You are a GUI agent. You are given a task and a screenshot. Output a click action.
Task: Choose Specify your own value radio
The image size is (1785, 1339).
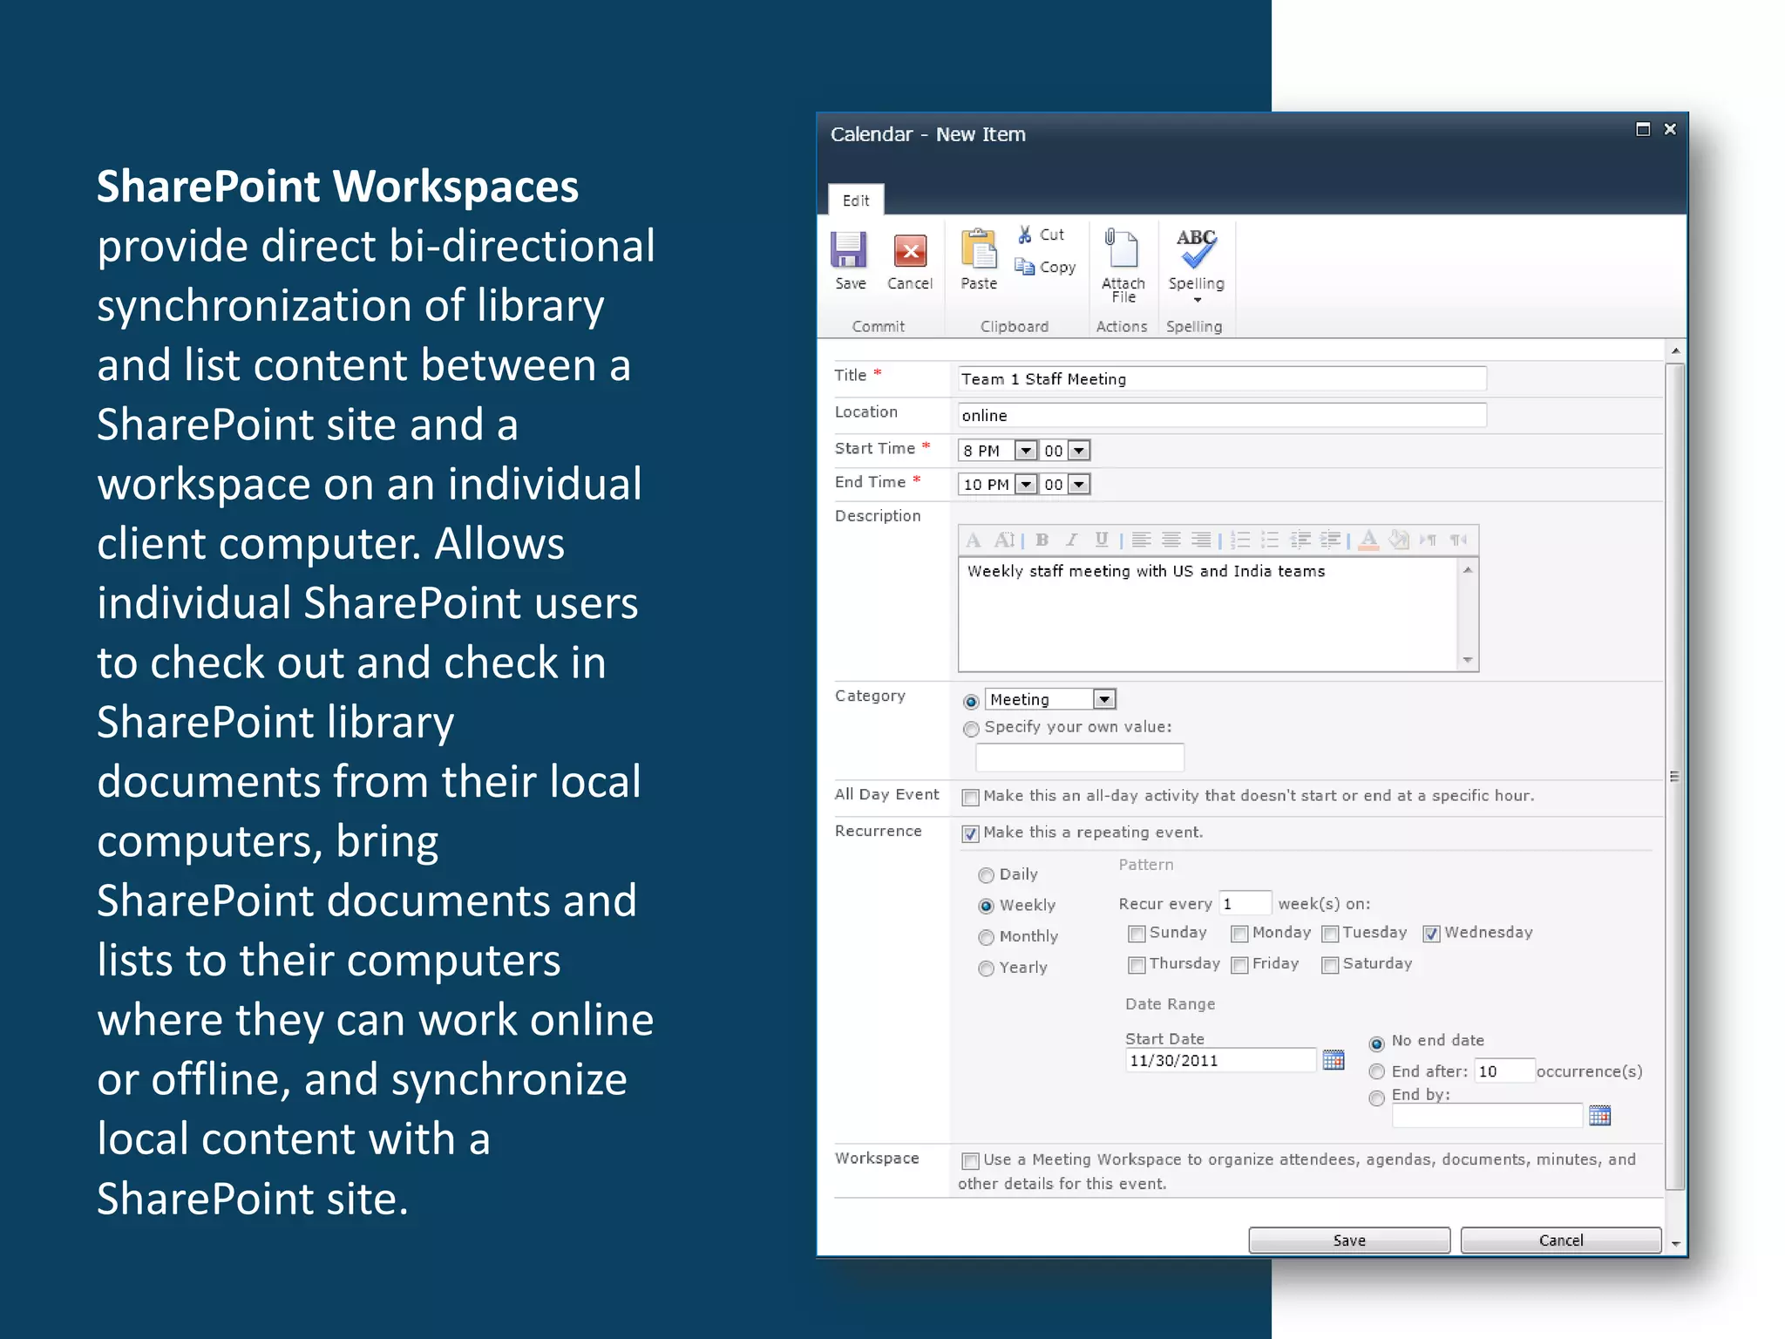click(971, 729)
